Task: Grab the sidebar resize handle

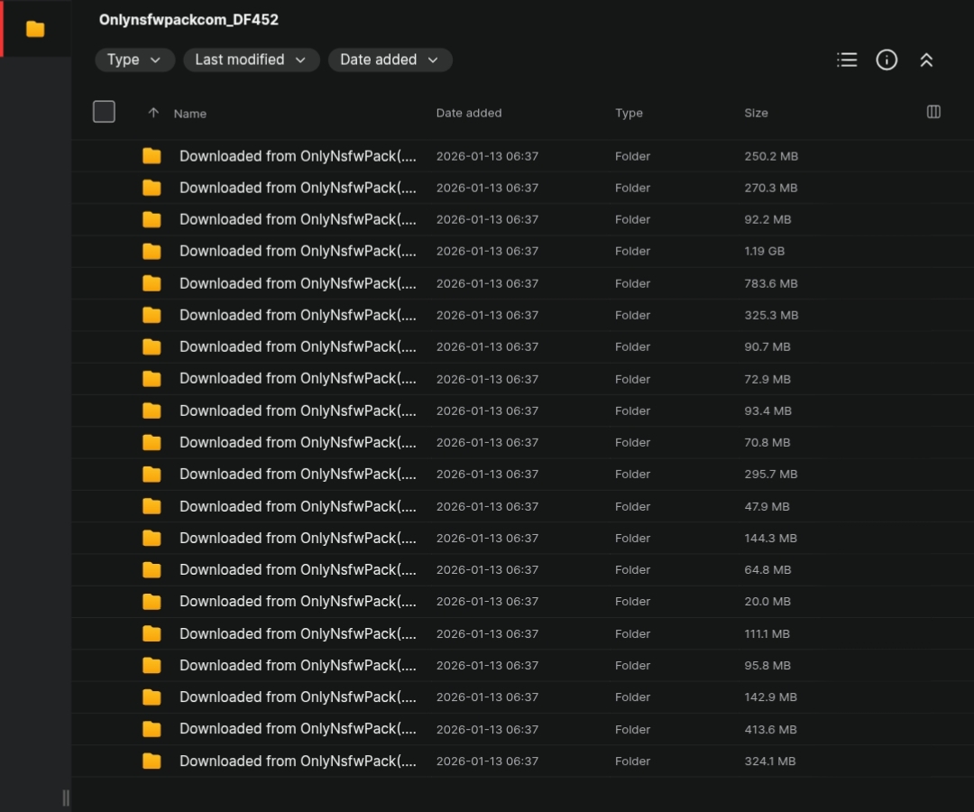Action: pos(66,798)
